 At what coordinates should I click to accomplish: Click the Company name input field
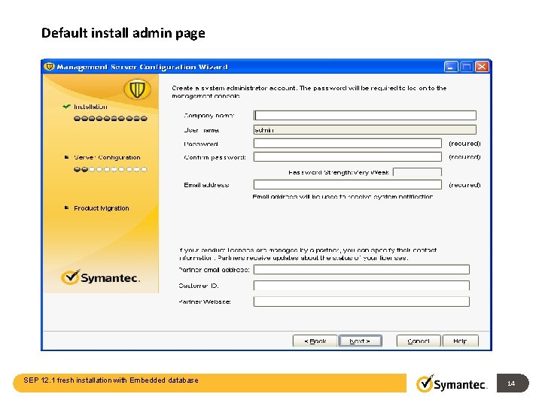pyautogui.click(x=364, y=115)
